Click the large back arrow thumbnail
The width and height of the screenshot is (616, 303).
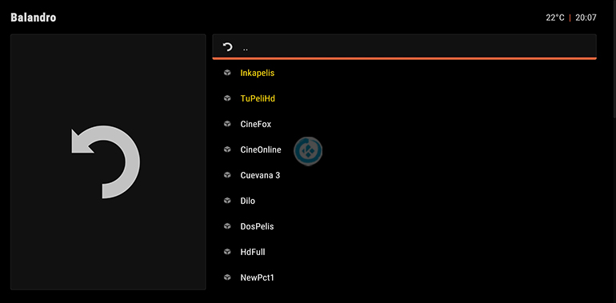[x=106, y=161]
